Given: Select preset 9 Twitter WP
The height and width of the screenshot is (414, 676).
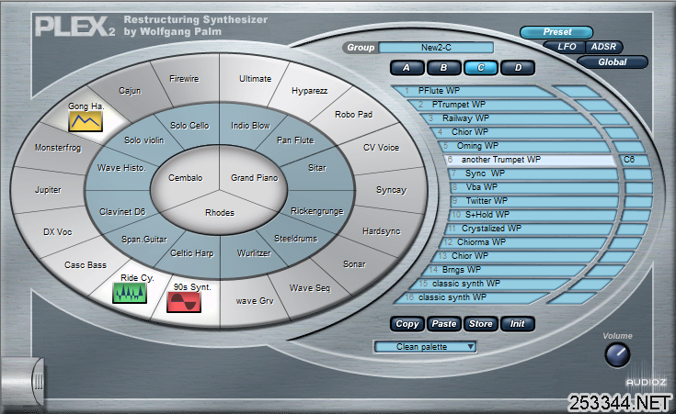Looking at the screenshot, I should tap(534, 201).
